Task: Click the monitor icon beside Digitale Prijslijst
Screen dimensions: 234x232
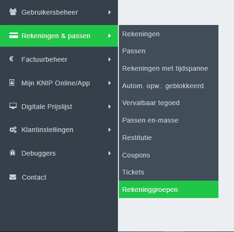Action: [13, 106]
